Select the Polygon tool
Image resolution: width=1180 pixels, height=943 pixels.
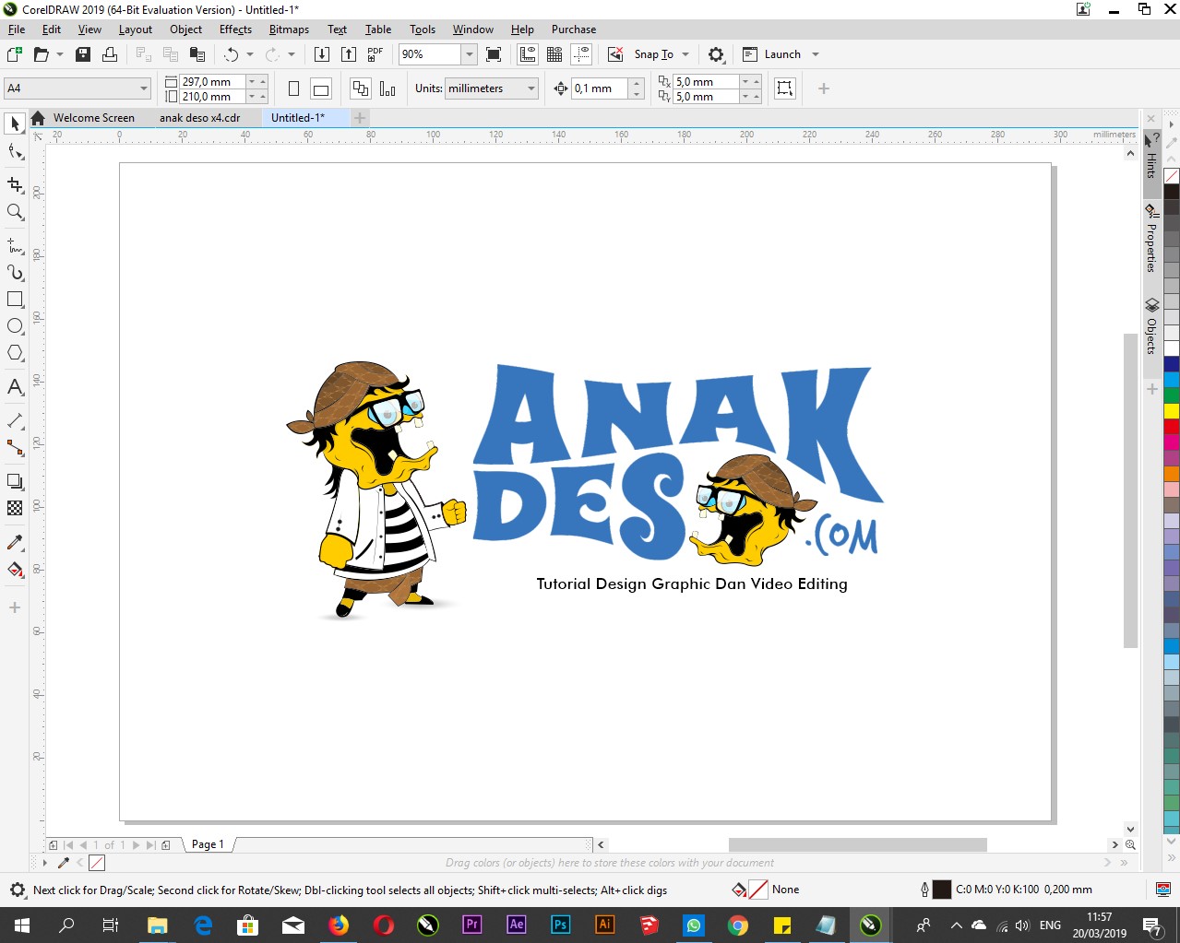click(15, 353)
